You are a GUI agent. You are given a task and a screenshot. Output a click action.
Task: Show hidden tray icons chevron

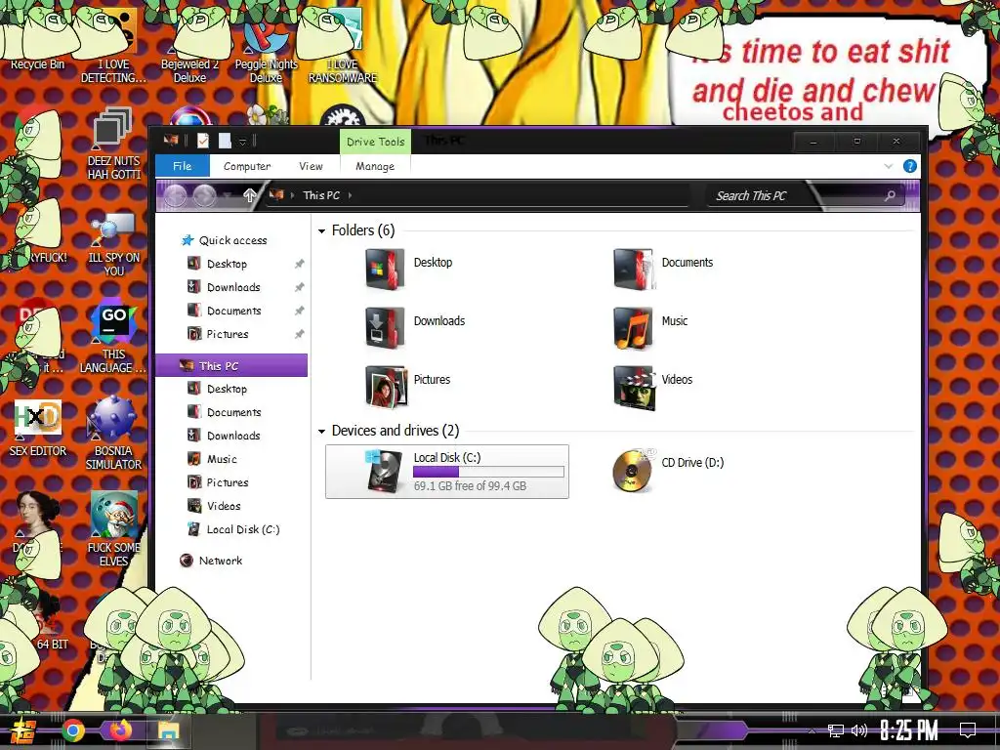pos(812,730)
